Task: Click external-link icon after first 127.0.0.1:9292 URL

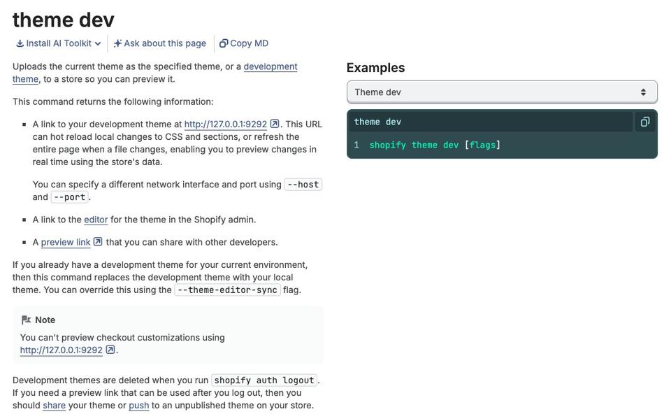Action: pyautogui.click(x=275, y=124)
